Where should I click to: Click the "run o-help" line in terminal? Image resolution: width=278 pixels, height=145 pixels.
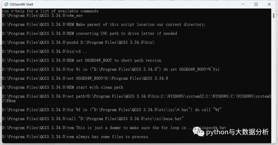[50, 11]
